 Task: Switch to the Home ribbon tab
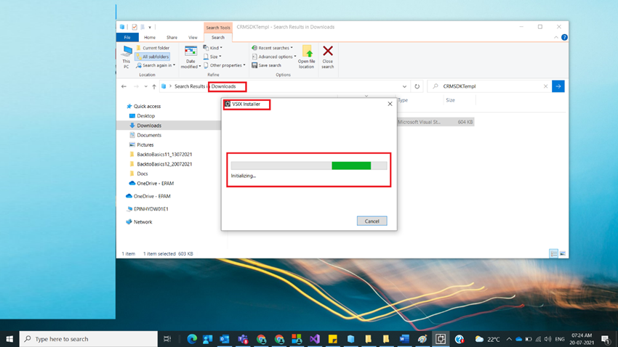click(149, 37)
